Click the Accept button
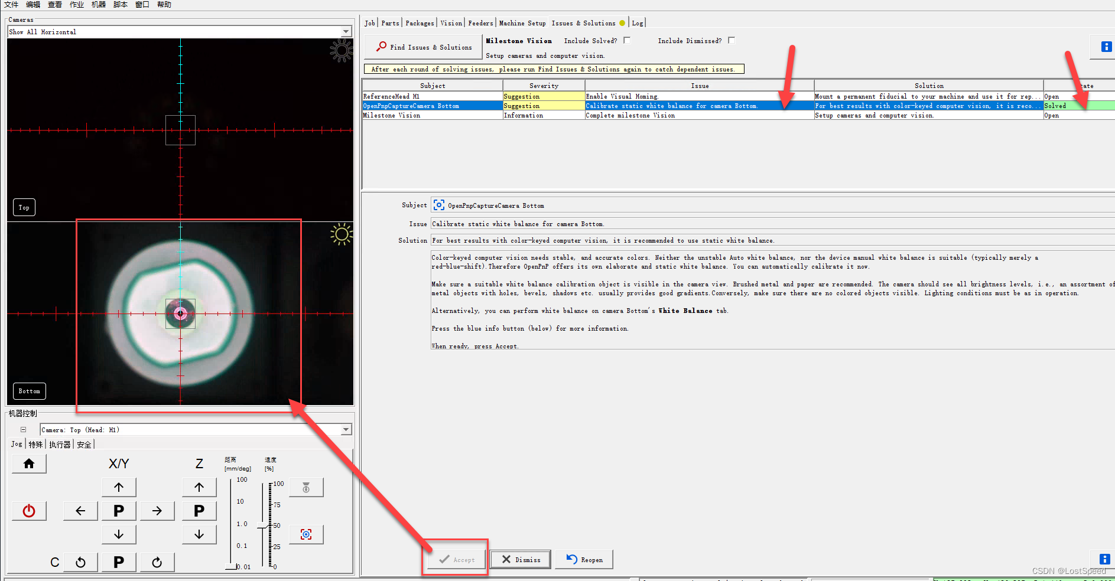The width and height of the screenshot is (1115, 581). point(457,559)
